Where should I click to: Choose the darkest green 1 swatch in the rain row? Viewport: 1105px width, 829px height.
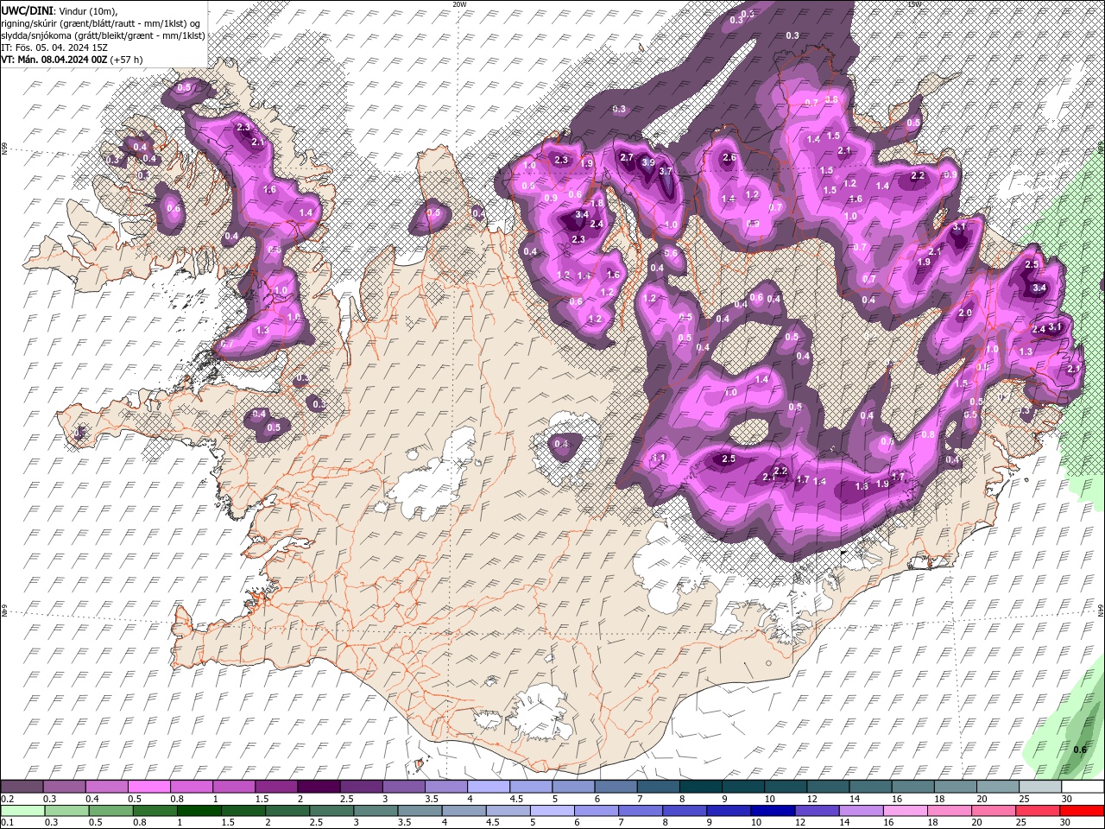pos(199,811)
